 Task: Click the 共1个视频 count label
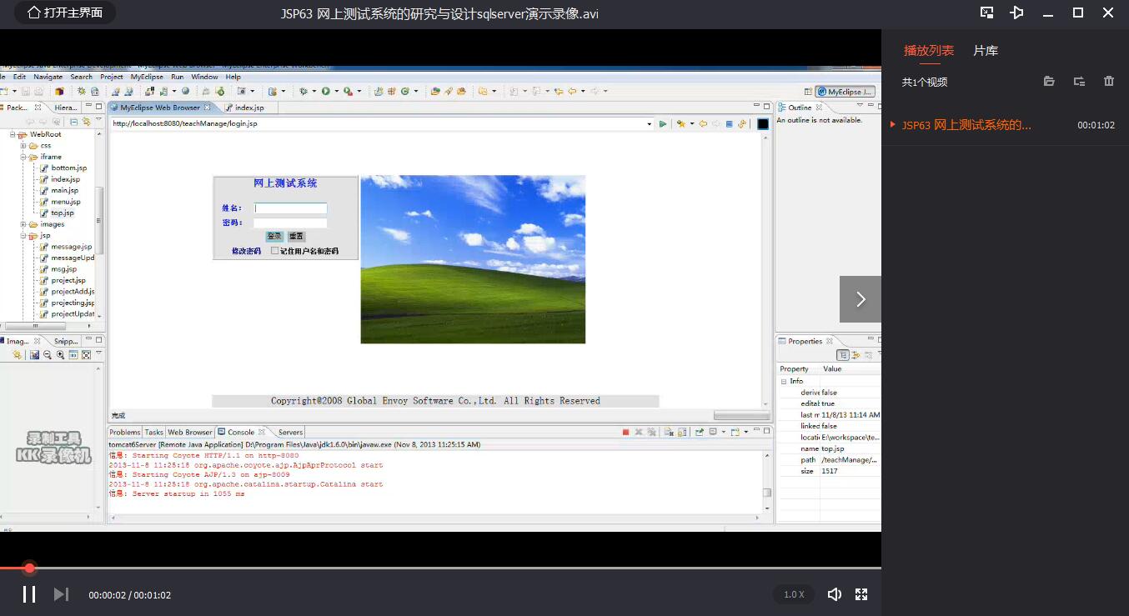coord(925,82)
